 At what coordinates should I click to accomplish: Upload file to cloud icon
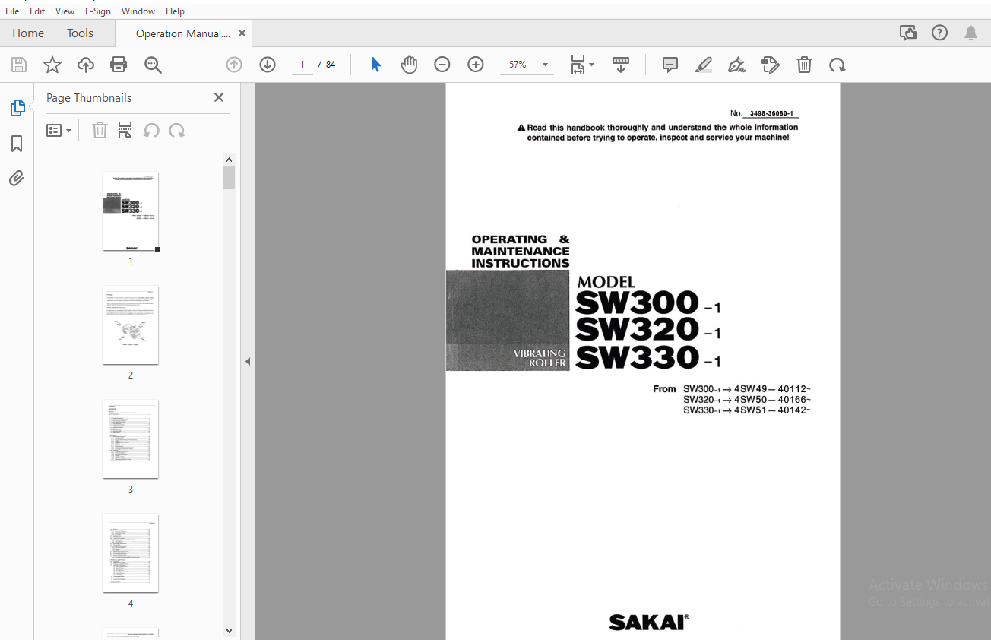point(86,65)
